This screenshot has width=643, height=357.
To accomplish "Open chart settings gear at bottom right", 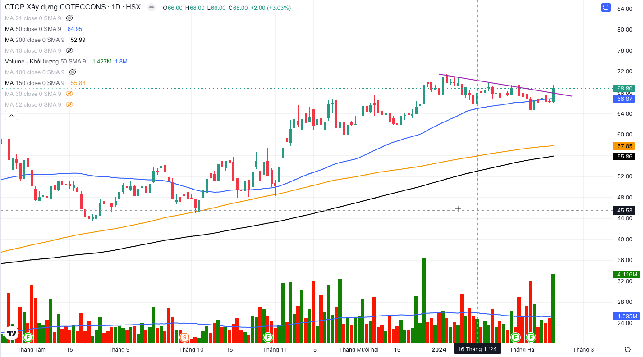I will click(628, 349).
